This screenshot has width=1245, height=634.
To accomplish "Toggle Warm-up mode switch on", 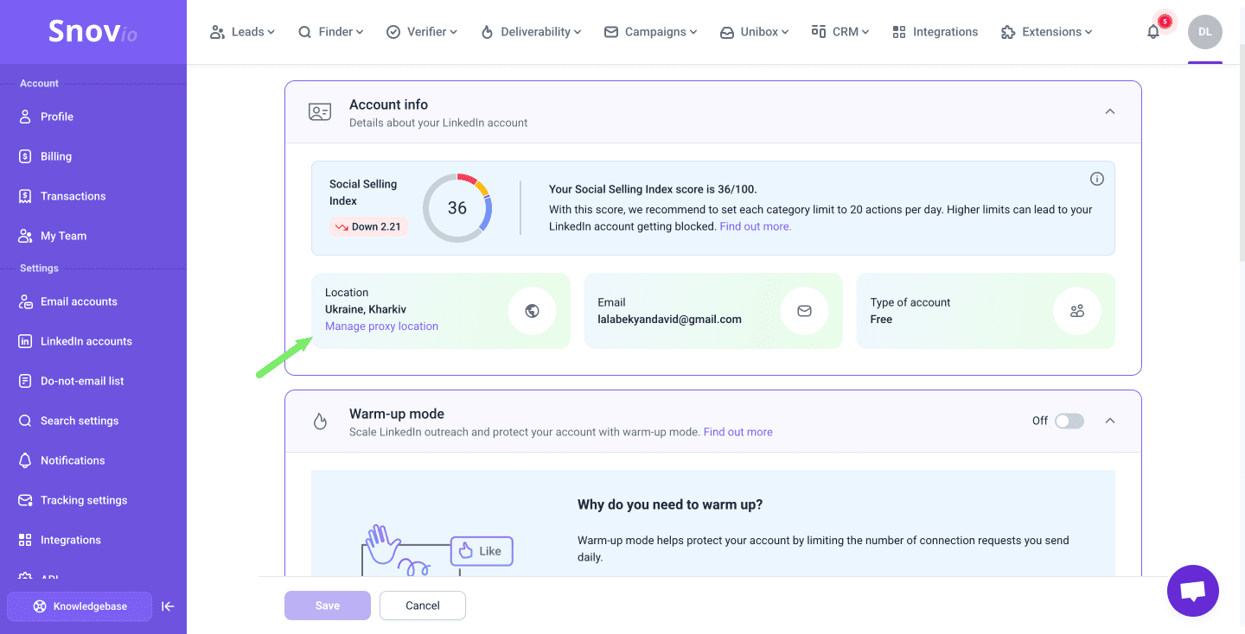I will pyautogui.click(x=1069, y=421).
